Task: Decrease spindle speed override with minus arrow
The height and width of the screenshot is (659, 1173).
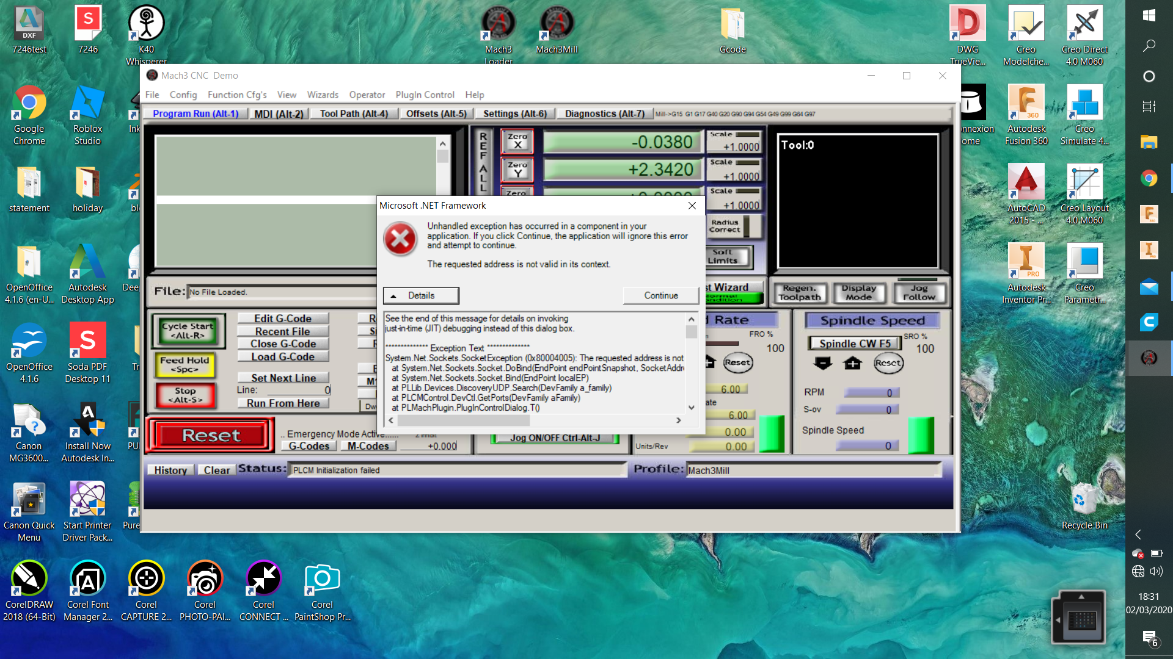Action: (x=823, y=364)
